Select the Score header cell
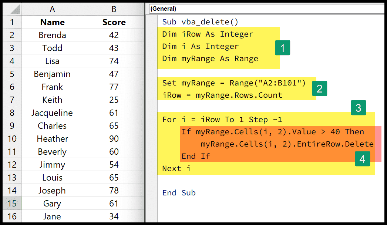 114,22
